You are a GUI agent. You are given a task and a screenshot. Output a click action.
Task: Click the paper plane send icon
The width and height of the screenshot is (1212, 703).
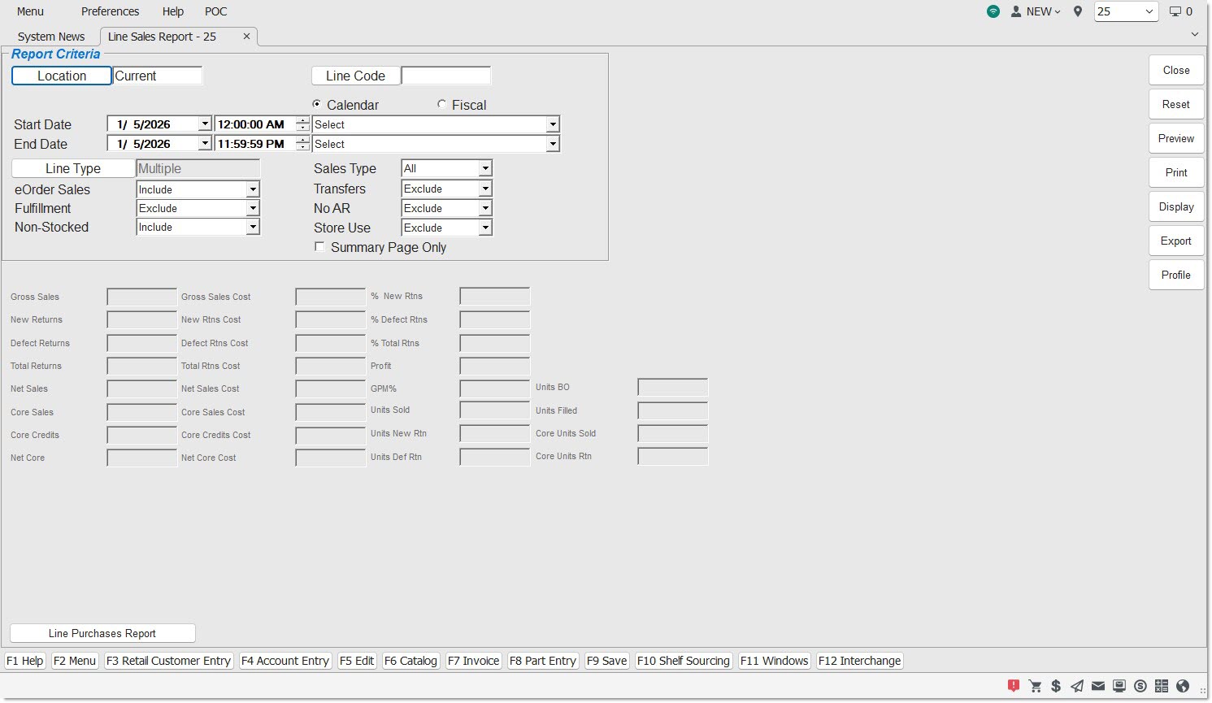(x=1077, y=686)
